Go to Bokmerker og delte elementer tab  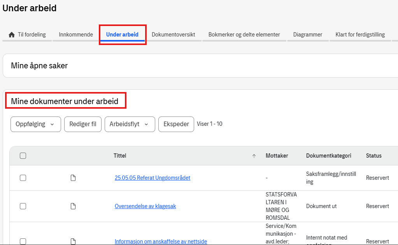pos(244,35)
